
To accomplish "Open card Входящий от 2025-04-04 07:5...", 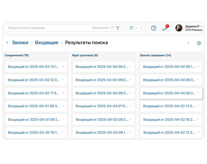I will (104, 106).
